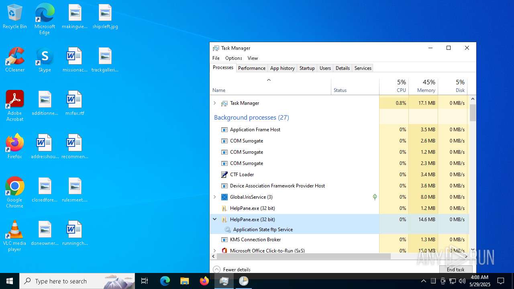Switch to the Performance tab
Image resolution: width=514 pixels, height=289 pixels.
[x=252, y=68]
